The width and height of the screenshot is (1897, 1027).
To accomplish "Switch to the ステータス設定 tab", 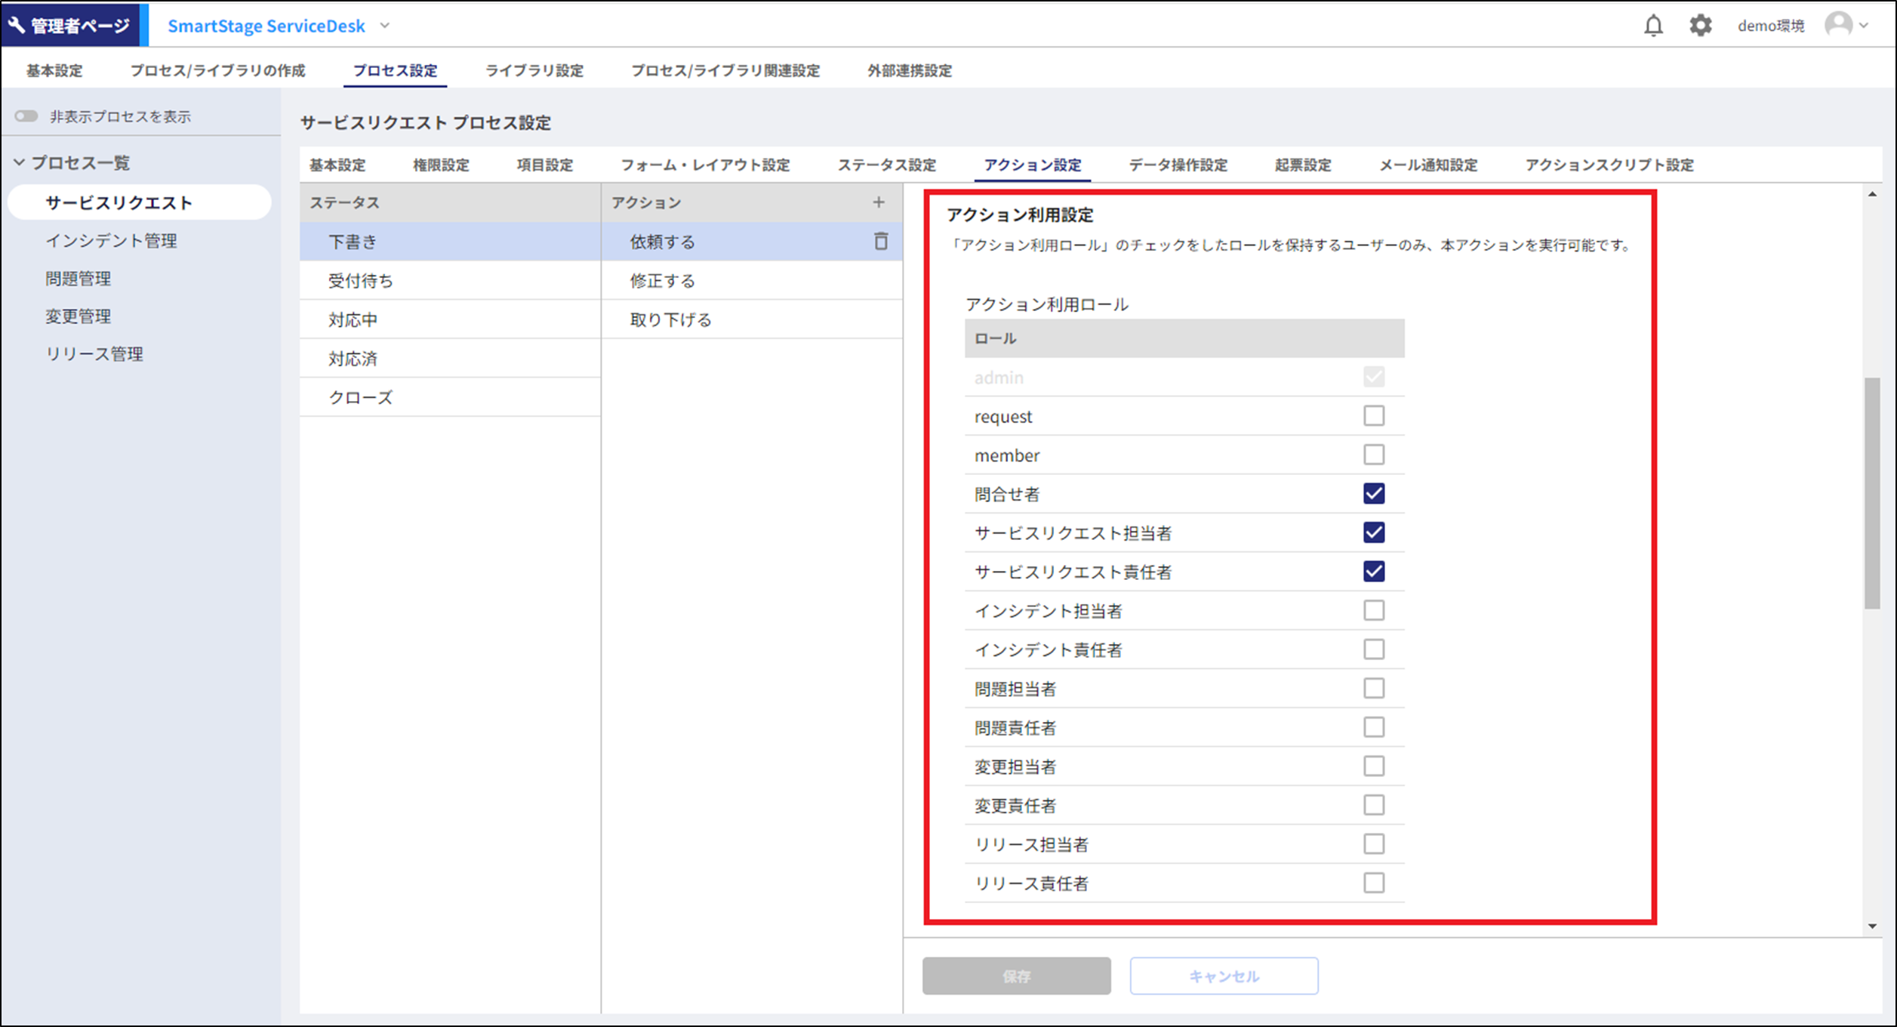I will click(x=886, y=165).
